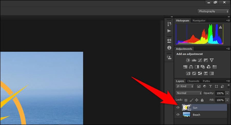Switch to the Navigator tab
The height and width of the screenshot is (125, 231).
click(199, 21)
